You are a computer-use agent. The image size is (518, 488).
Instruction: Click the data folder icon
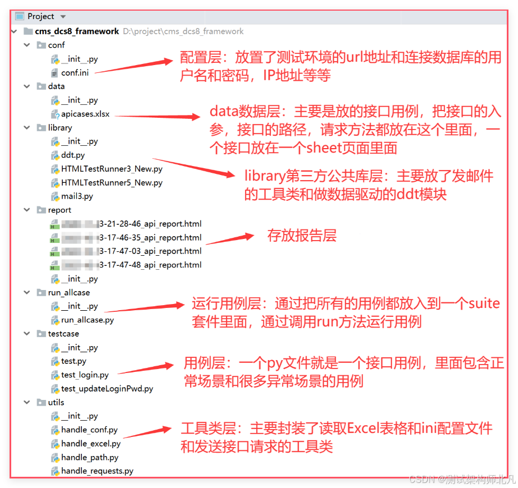point(41,86)
